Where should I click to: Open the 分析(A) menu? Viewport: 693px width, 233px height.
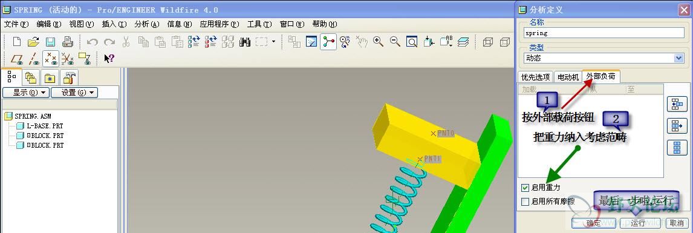point(147,24)
